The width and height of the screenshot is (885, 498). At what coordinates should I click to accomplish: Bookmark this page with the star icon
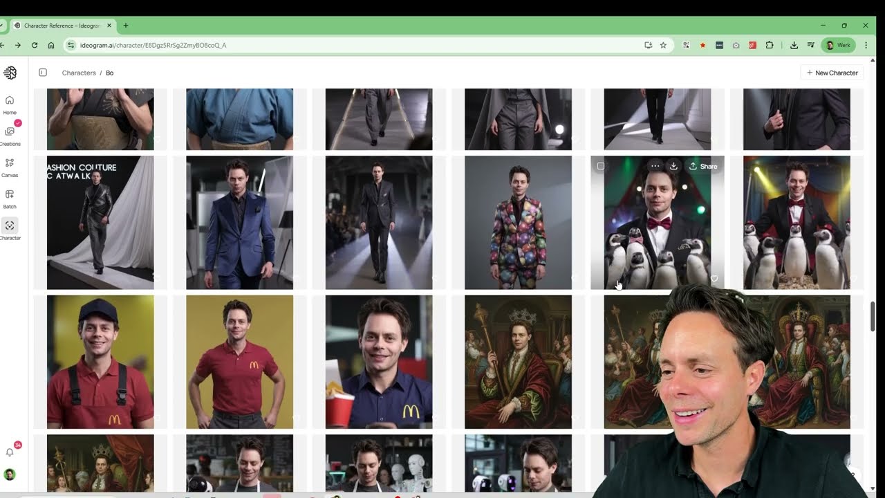(663, 45)
